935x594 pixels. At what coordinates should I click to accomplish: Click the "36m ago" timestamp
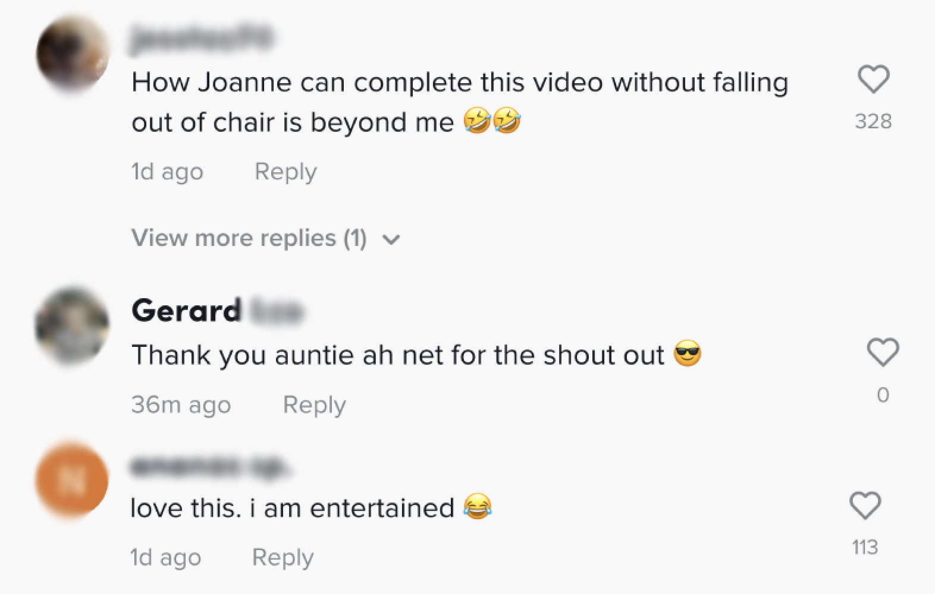tap(181, 405)
